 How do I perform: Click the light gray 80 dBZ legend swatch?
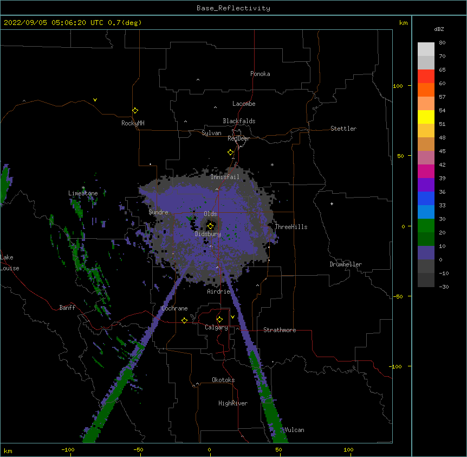pos(426,49)
